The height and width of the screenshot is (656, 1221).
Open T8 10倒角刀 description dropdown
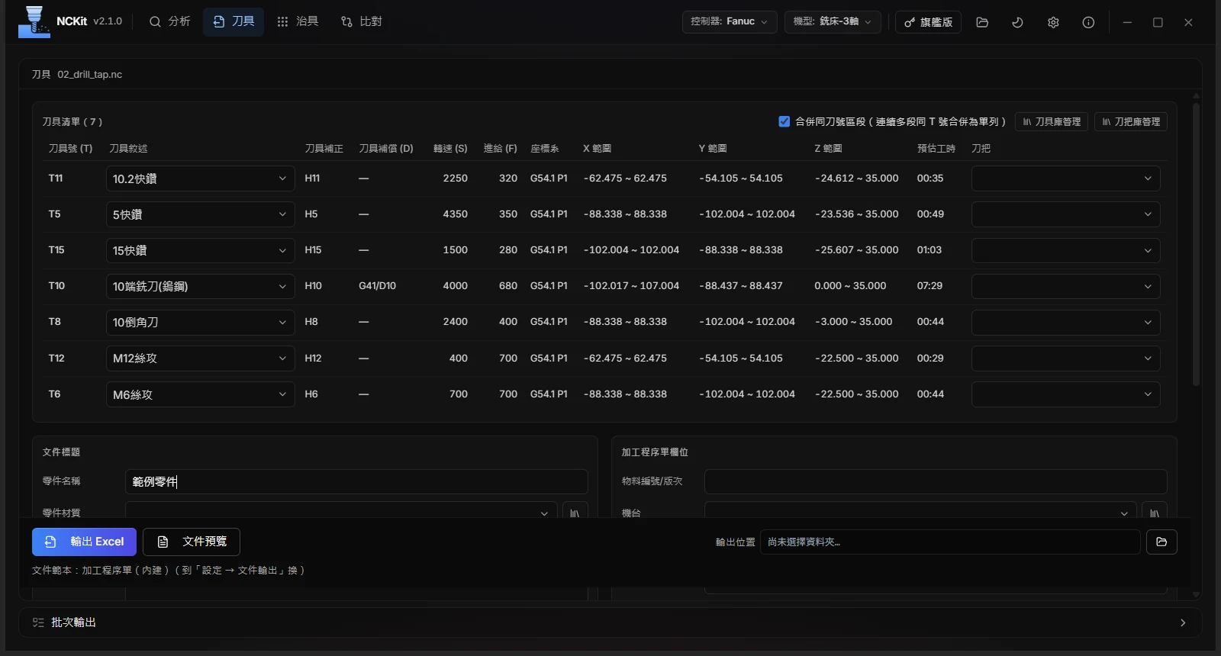pos(201,322)
